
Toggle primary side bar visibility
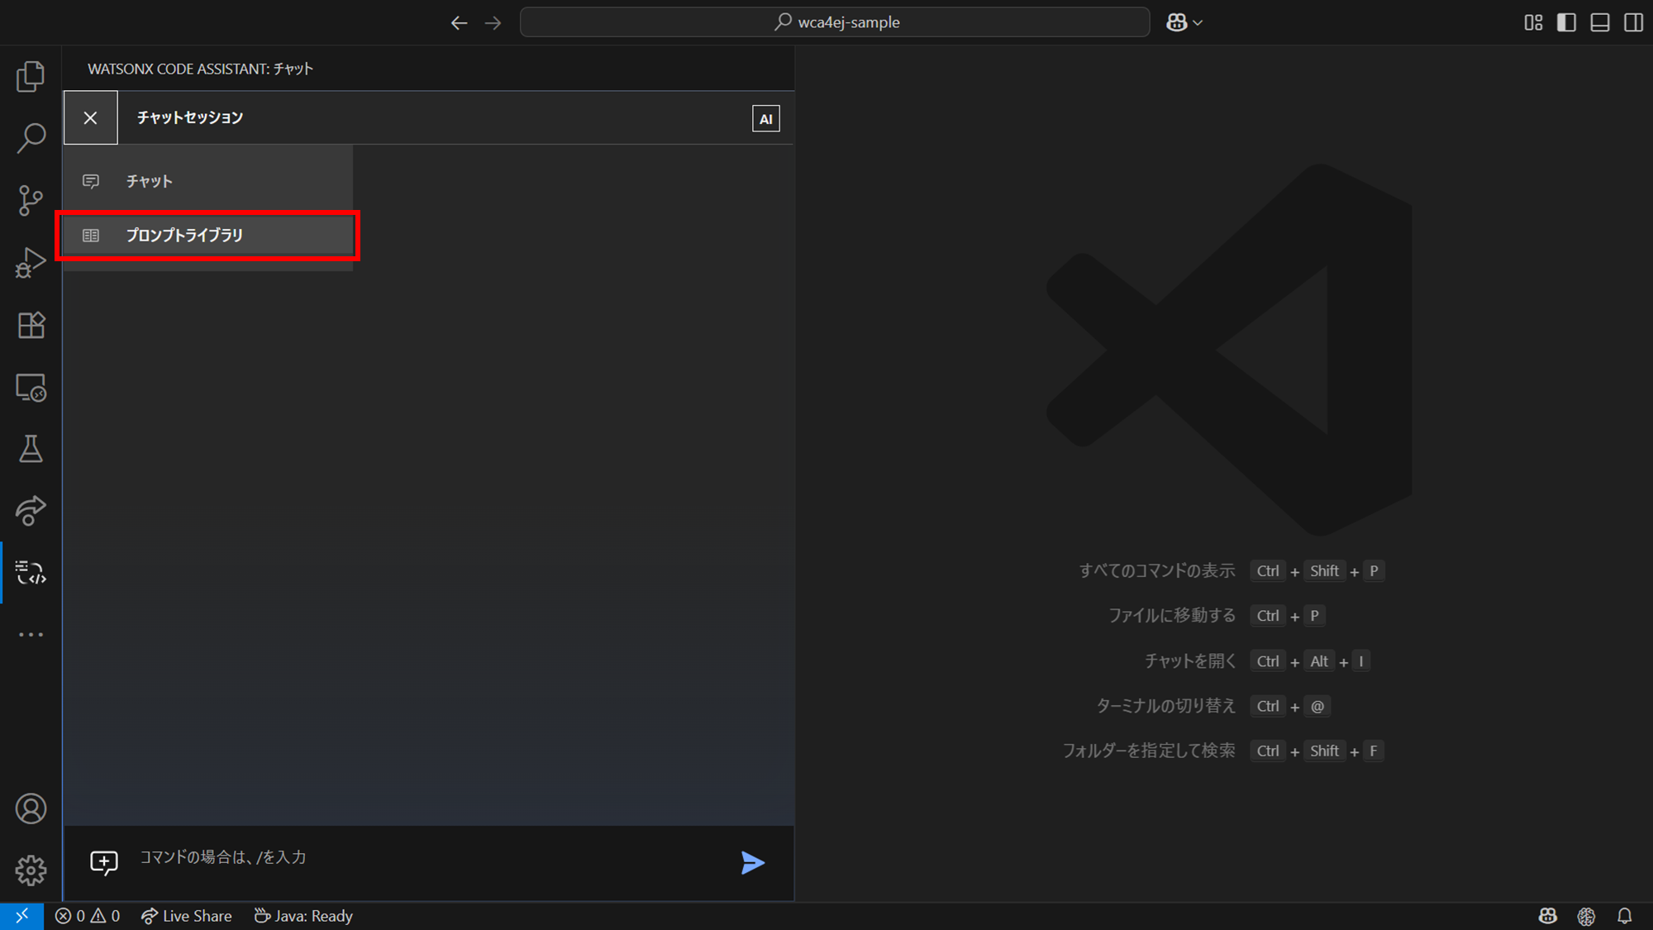[x=1566, y=22]
